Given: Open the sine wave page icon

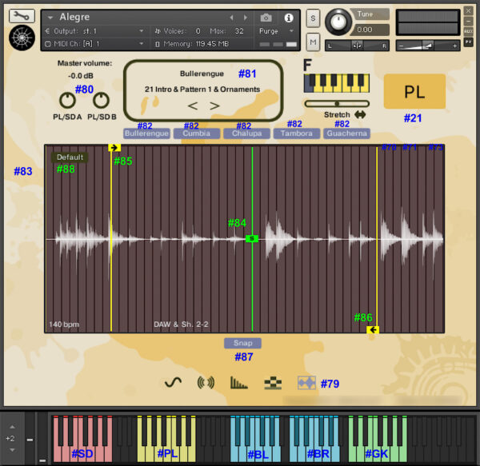Looking at the screenshot, I should click(173, 383).
